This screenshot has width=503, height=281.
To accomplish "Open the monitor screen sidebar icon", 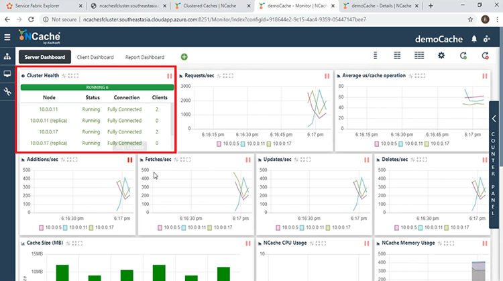I will (x=7, y=74).
